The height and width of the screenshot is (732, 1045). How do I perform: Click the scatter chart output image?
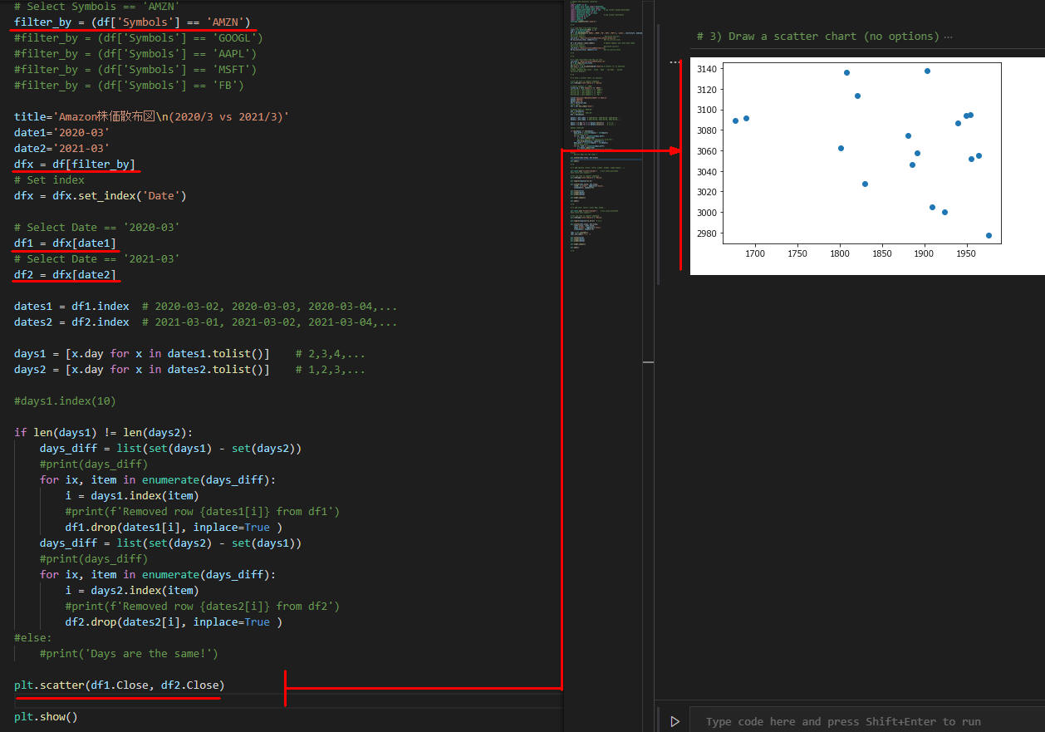click(867, 166)
